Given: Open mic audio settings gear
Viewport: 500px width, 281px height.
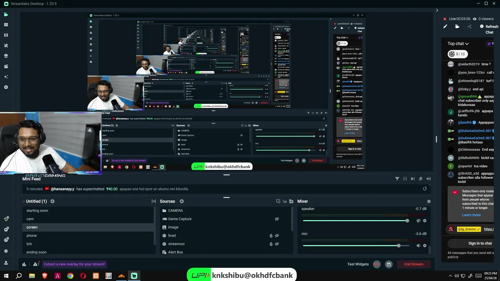Looking at the screenshot, I should pyautogui.click(x=425, y=246).
